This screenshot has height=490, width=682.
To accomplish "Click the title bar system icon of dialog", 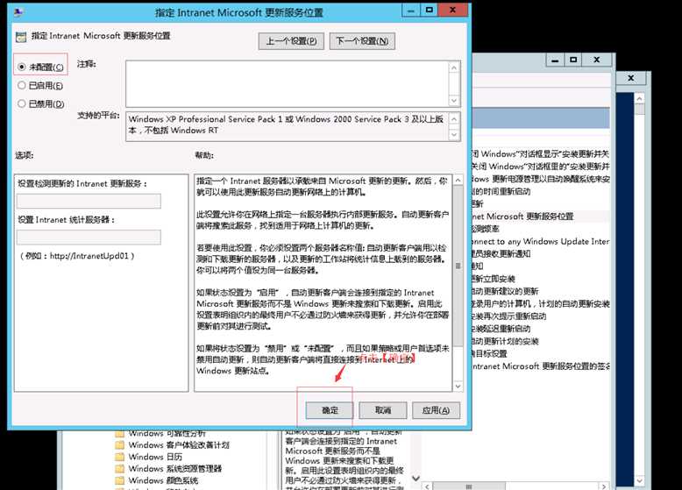I will point(18,12).
